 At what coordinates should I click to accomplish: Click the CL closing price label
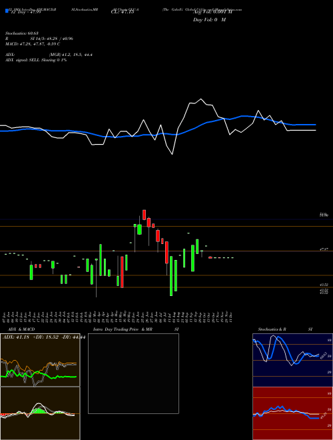coord(123,12)
